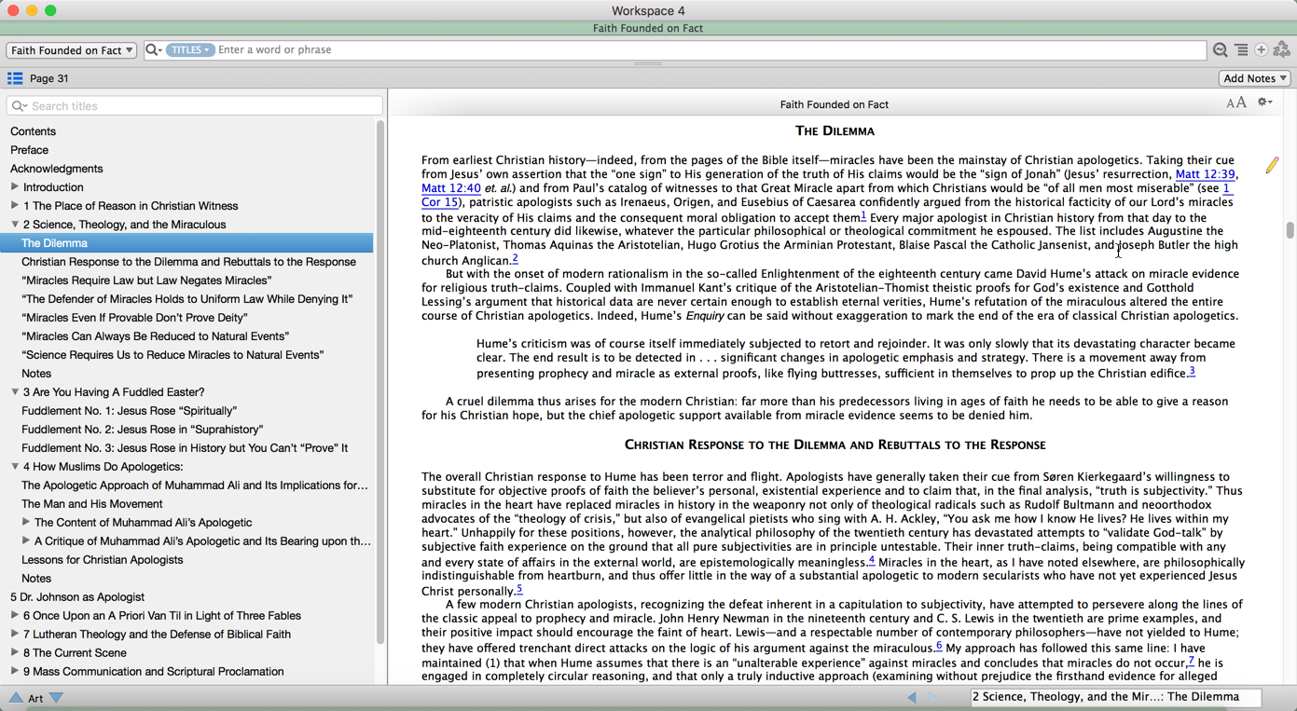Open footnote 6 after "against the miraculous"

(939, 646)
